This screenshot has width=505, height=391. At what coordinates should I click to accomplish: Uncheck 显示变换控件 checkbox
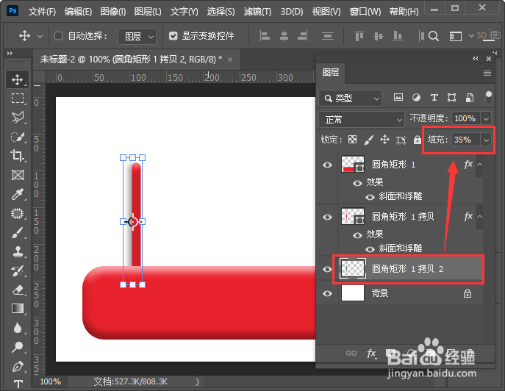coord(173,35)
